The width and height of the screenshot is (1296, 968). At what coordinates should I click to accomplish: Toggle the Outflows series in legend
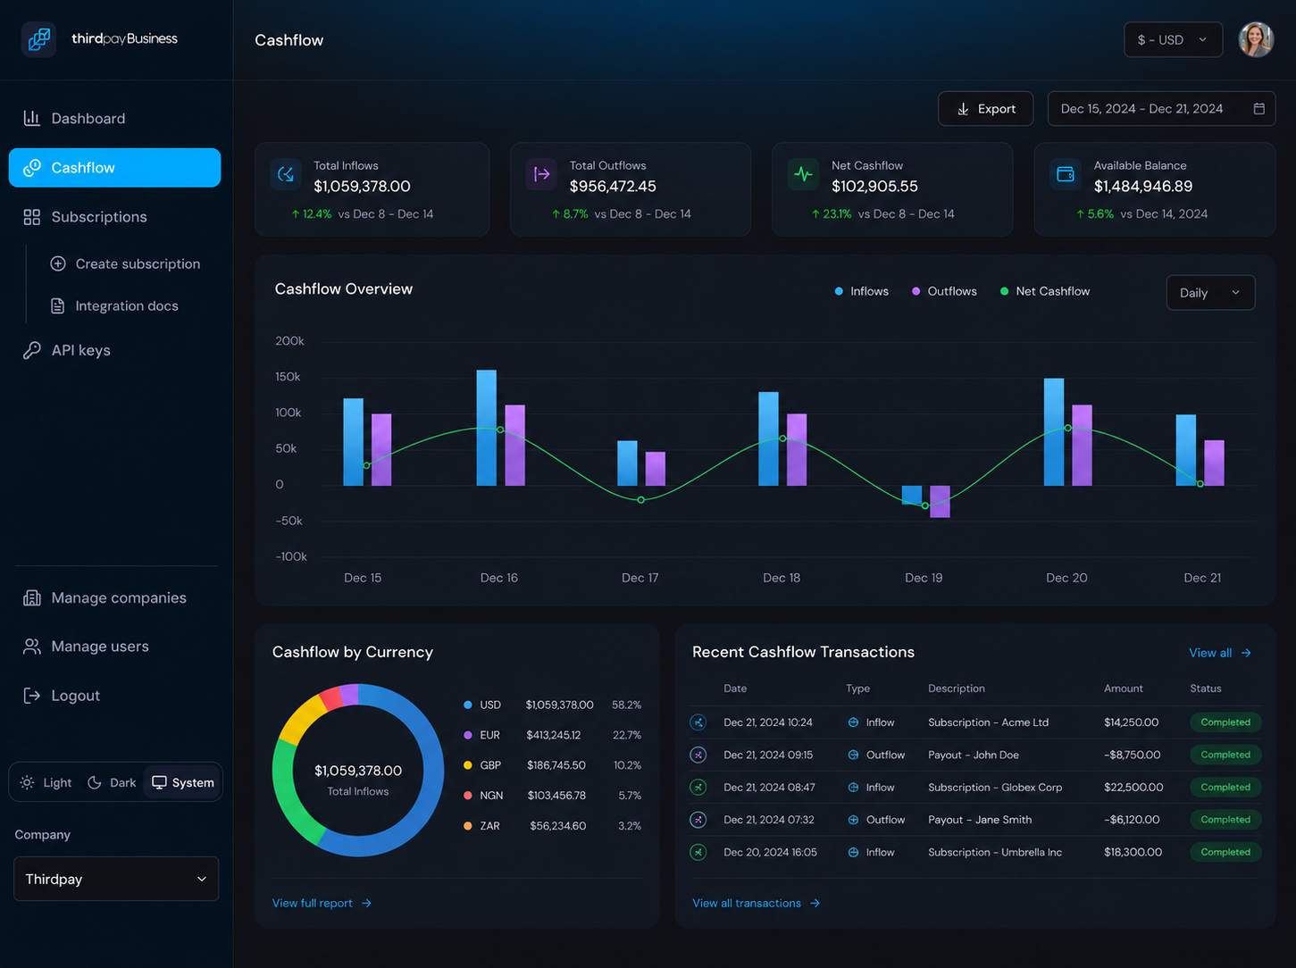[x=944, y=291]
